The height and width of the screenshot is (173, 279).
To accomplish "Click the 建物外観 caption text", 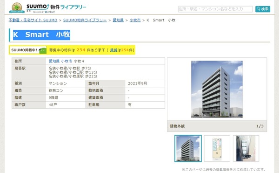I will (x=177, y=126).
